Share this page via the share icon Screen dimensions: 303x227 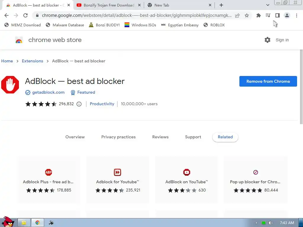237,15
